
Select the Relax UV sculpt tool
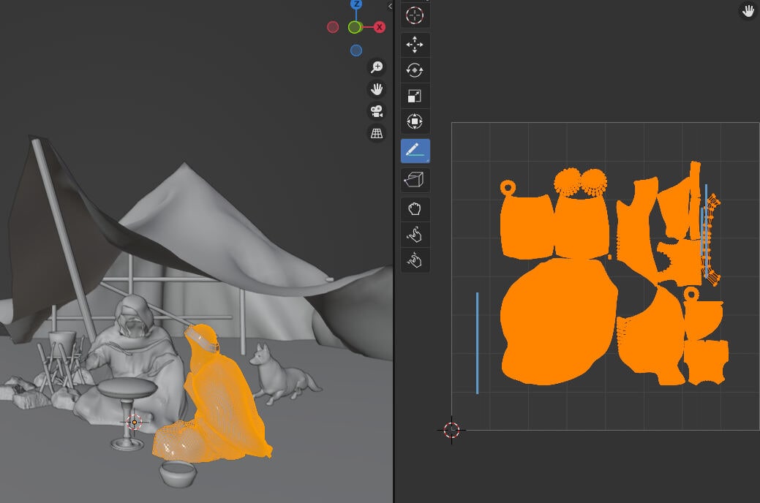point(415,235)
